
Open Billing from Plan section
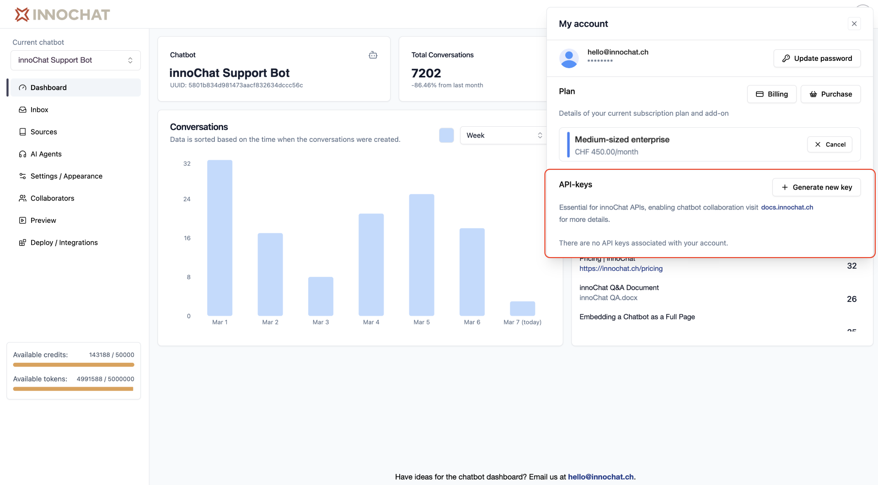(x=772, y=94)
